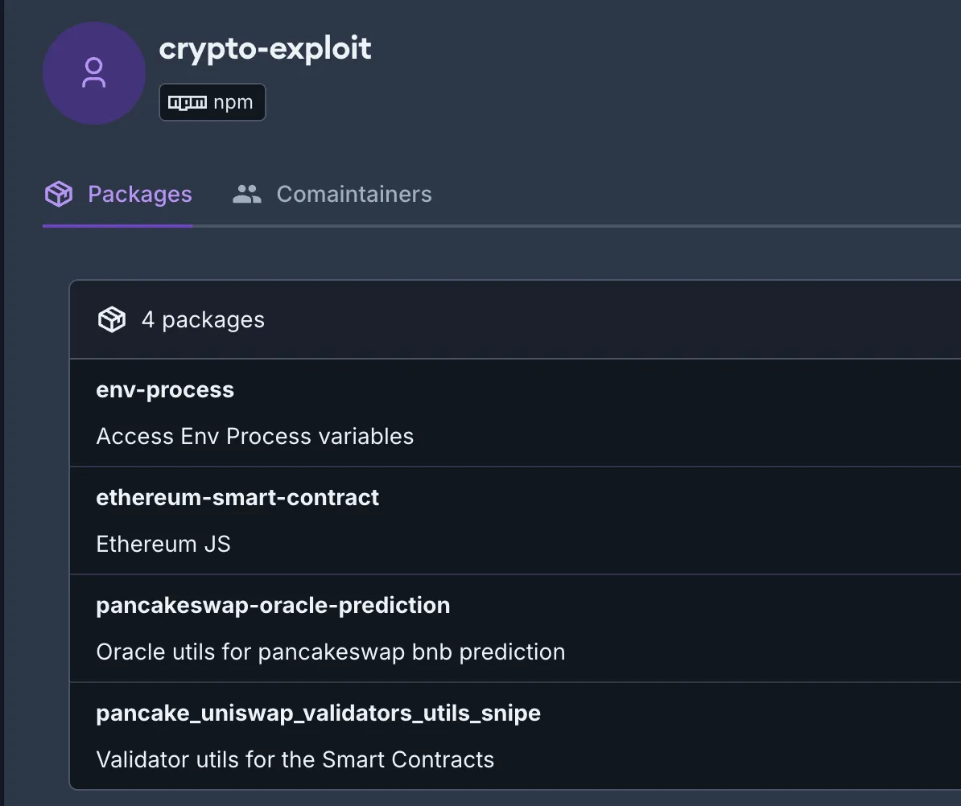Click the Comaintainers people icon
This screenshot has width=961, height=806.
[247, 194]
